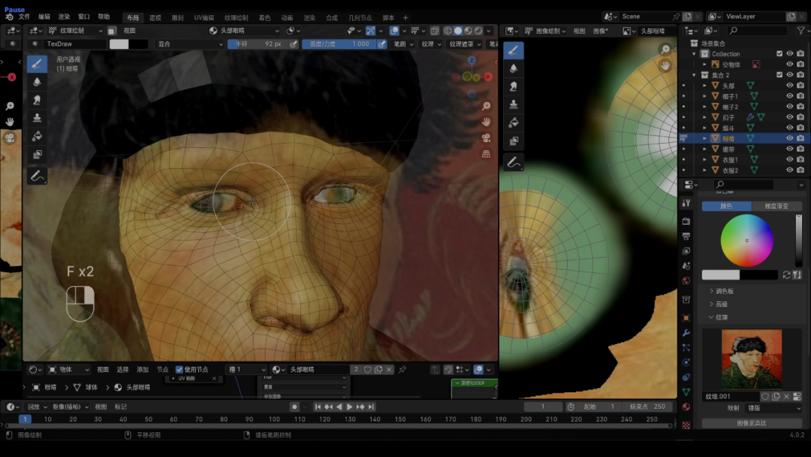811x457 pixels.
Task: Click zoom icon in image editor
Action: 665,49
